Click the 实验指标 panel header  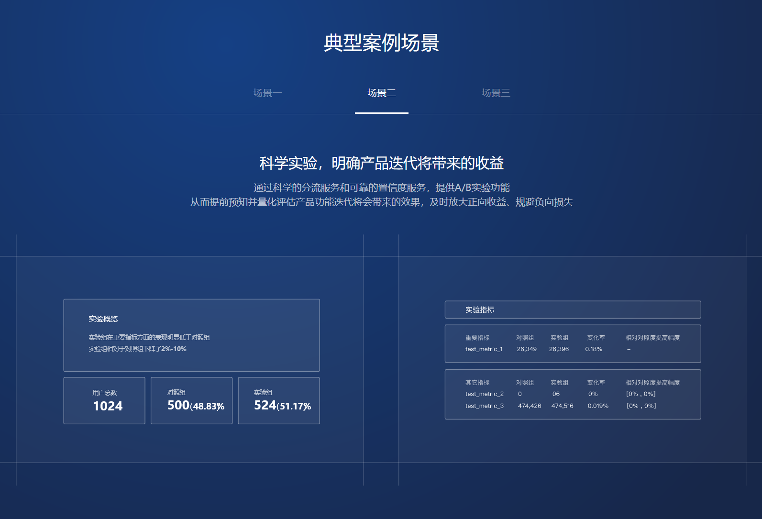coord(573,309)
